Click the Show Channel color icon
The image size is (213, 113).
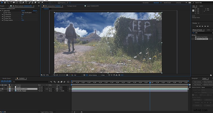click(72, 75)
